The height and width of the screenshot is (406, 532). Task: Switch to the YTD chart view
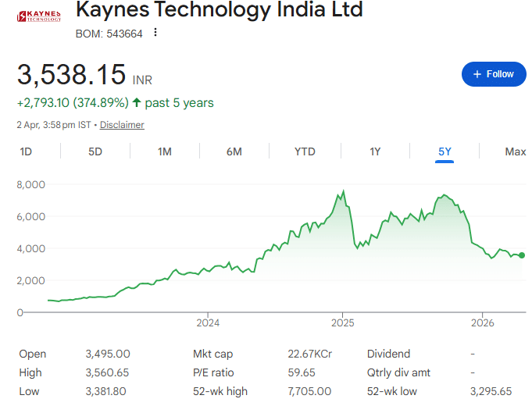point(305,151)
